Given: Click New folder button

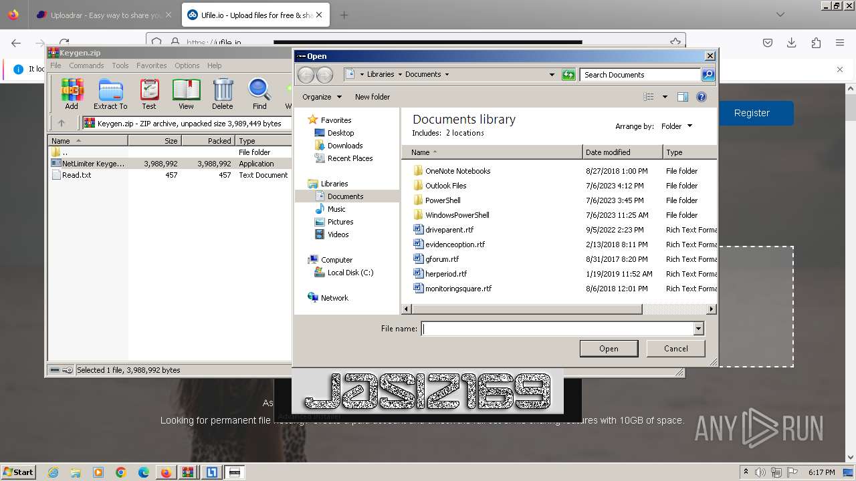Looking at the screenshot, I should (x=372, y=97).
